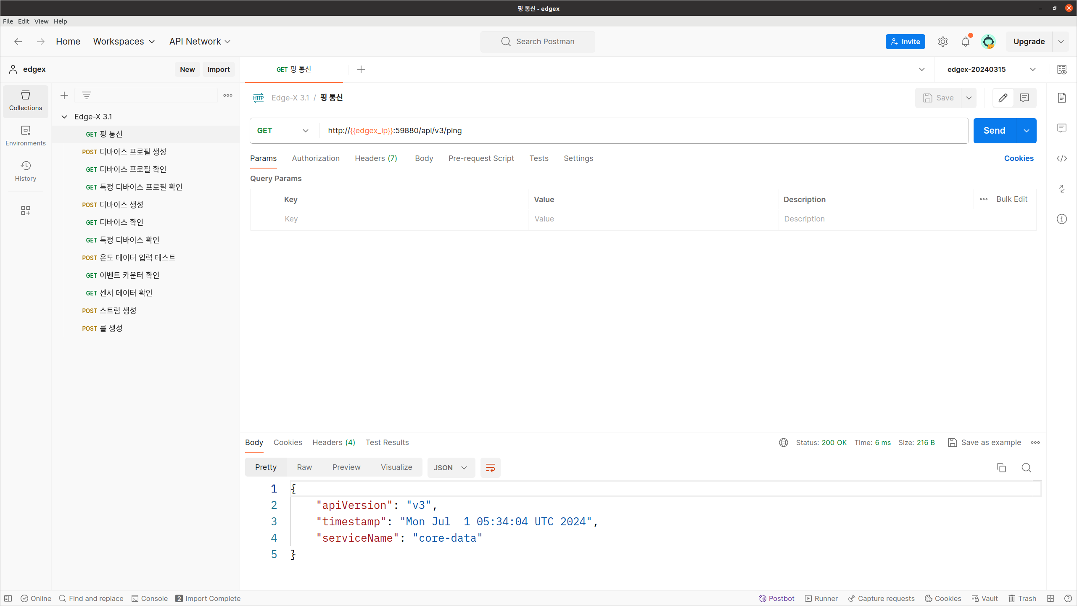Select the Visualize response view tab
The width and height of the screenshot is (1077, 606).
click(396, 468)
